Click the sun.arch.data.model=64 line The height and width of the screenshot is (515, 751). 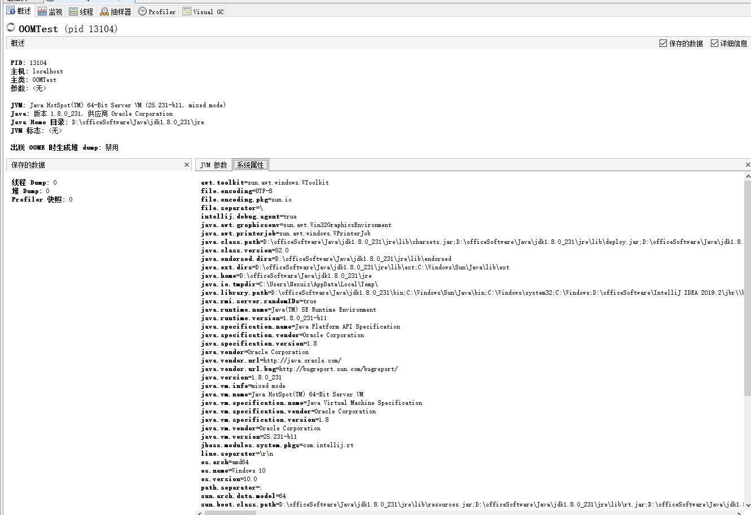pyautogui.click(x=243, y=496)
